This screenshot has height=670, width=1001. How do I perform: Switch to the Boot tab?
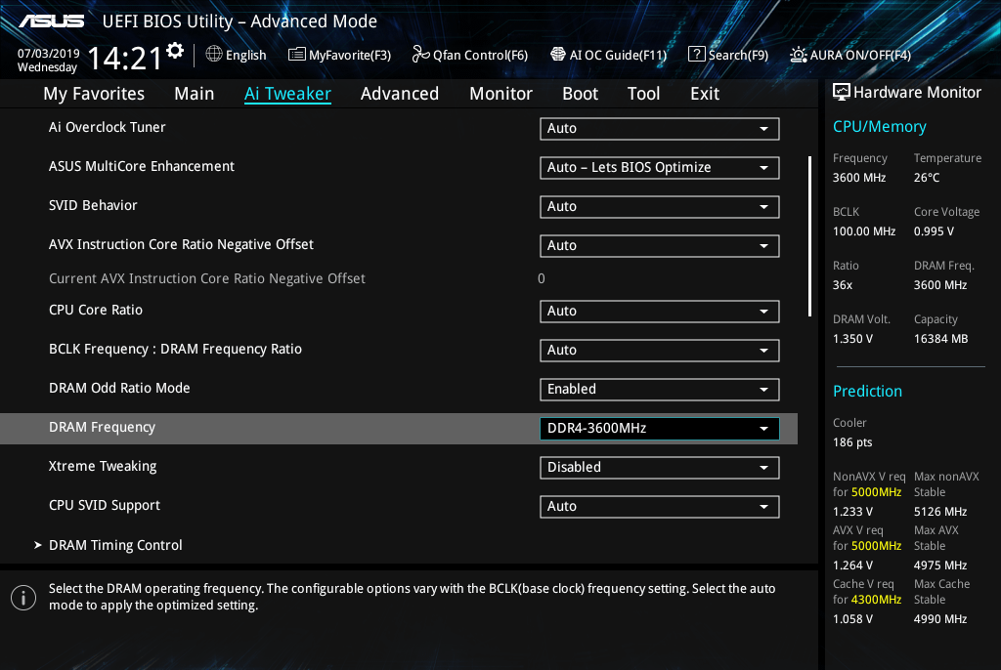tap(580, 94)
